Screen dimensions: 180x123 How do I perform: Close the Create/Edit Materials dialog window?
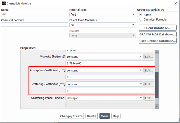coord(176,3)
